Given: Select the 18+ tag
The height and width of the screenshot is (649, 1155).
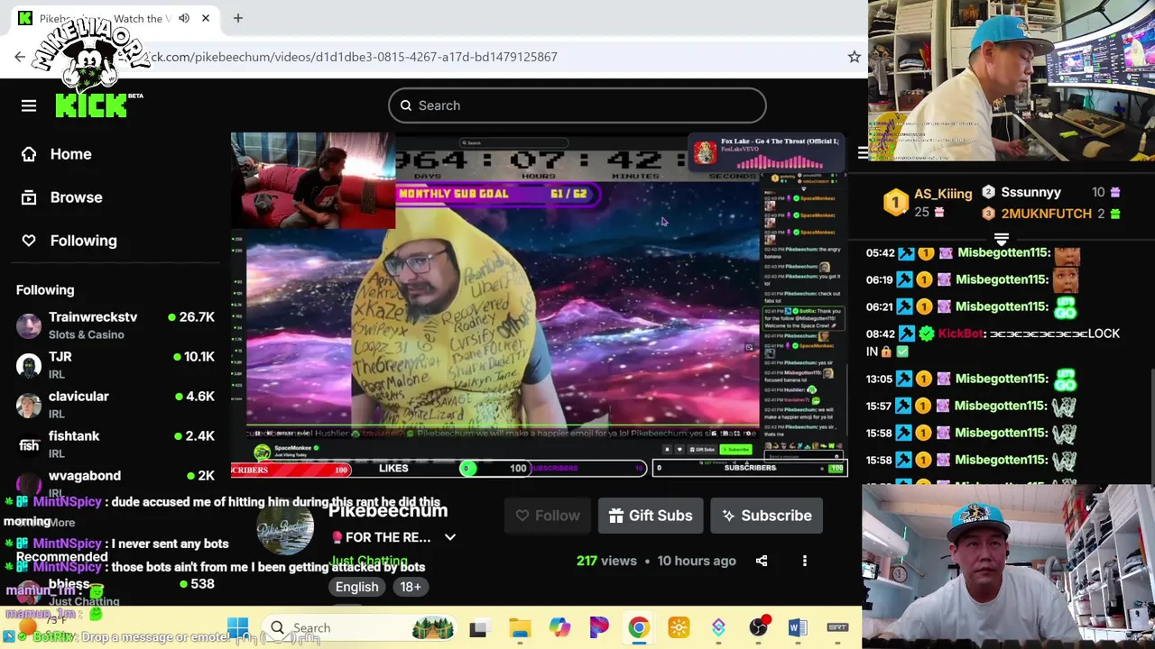Looking at the screenshot, I should [x=411, y=587].
